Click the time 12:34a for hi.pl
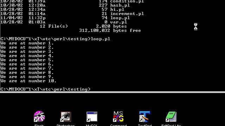 coord(37,9)
